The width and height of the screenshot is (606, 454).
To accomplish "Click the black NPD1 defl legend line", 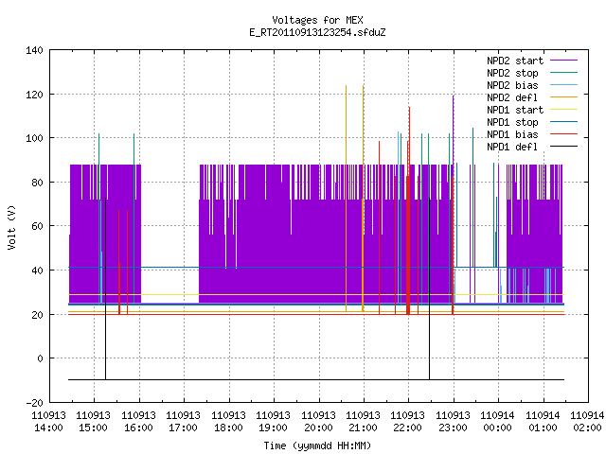I will coord(563,147).
